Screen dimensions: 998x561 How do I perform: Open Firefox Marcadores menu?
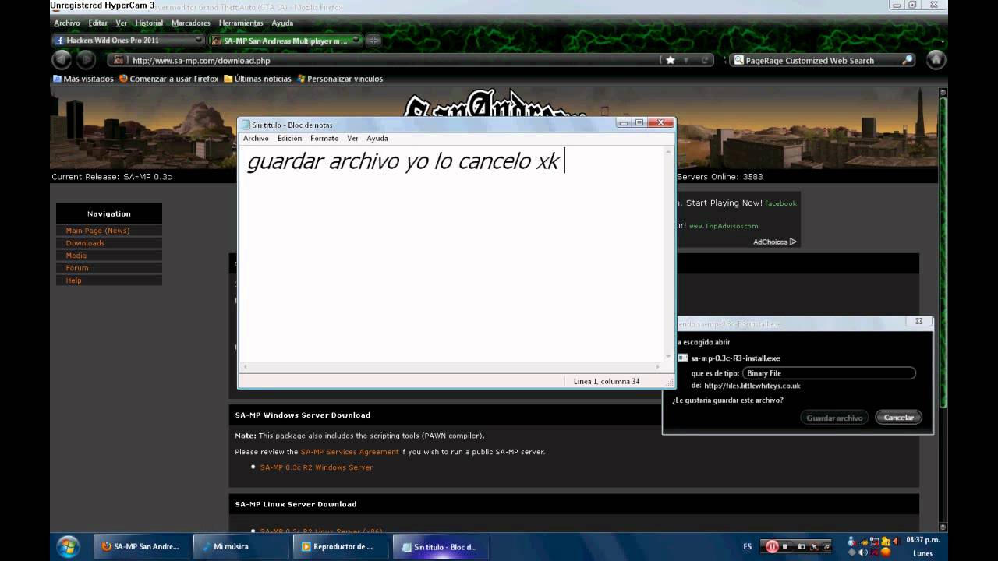190,23
